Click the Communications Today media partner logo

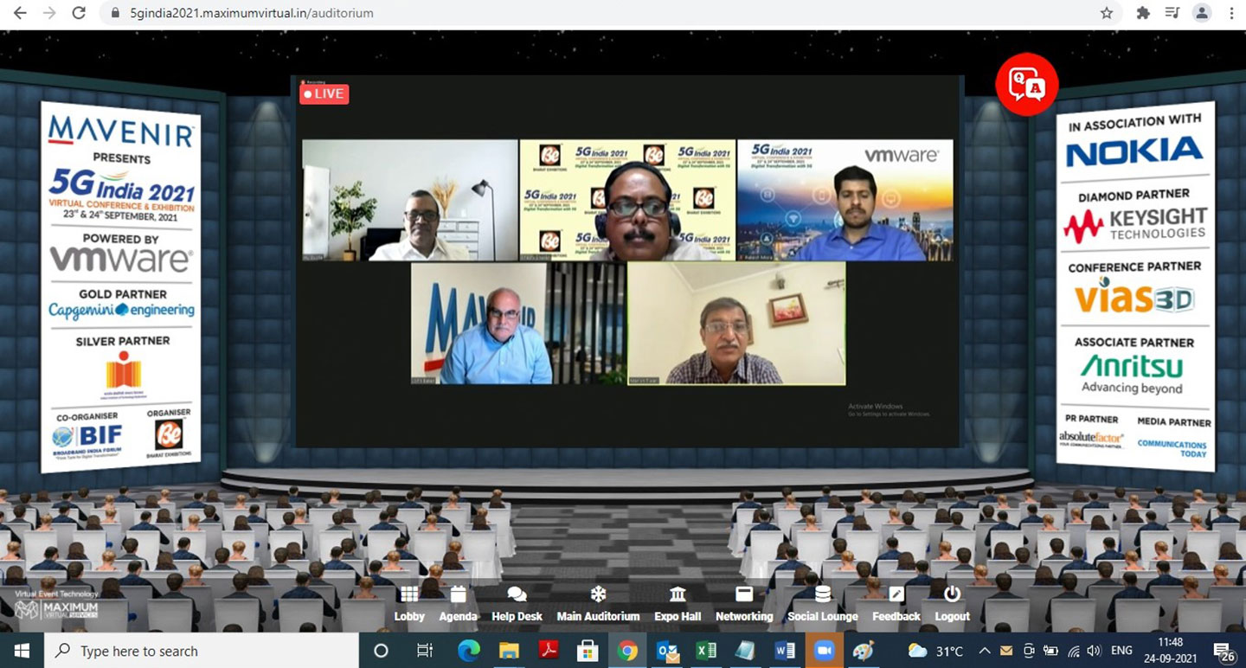tap(1172, 448)
